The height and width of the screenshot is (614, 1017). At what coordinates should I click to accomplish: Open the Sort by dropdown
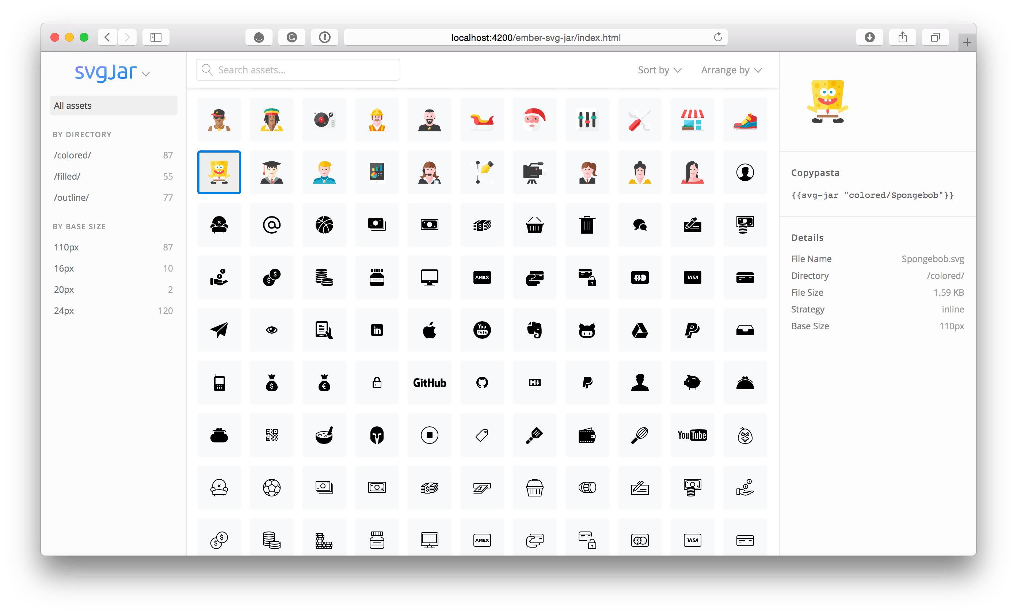tap(659, 70)
